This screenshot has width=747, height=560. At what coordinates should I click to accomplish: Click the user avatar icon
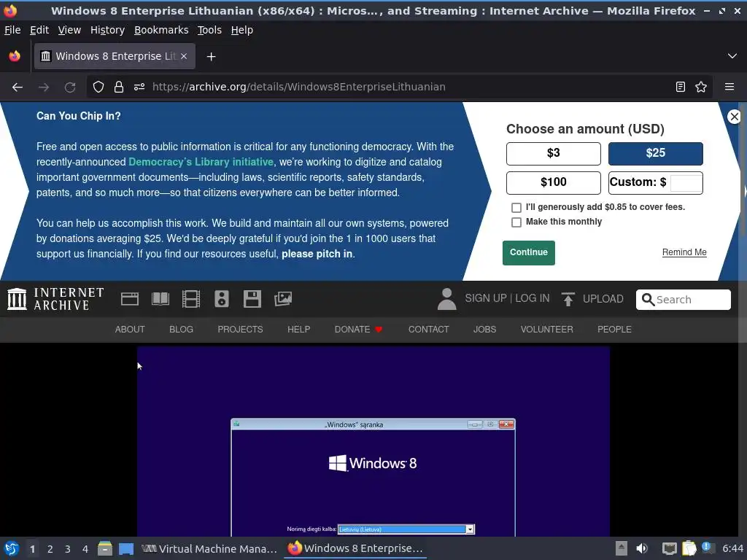click(x=447, y=299)
